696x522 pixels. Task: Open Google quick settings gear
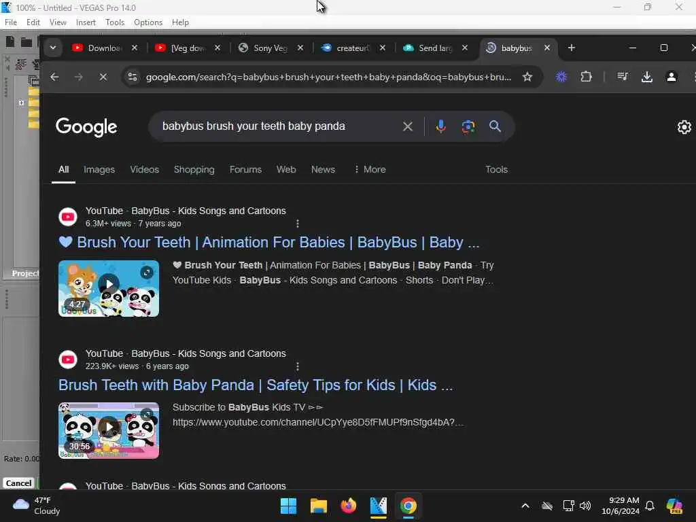click(684, 127)
